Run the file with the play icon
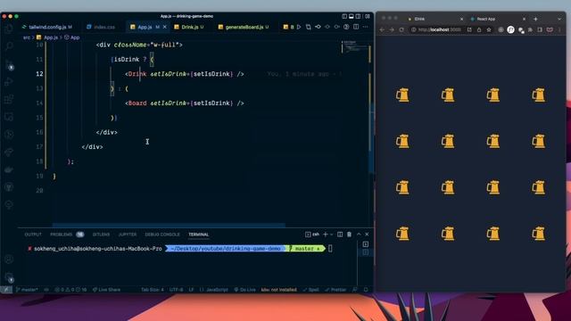The width and height of the screenshot is (571, 321). tap(299, 27)
